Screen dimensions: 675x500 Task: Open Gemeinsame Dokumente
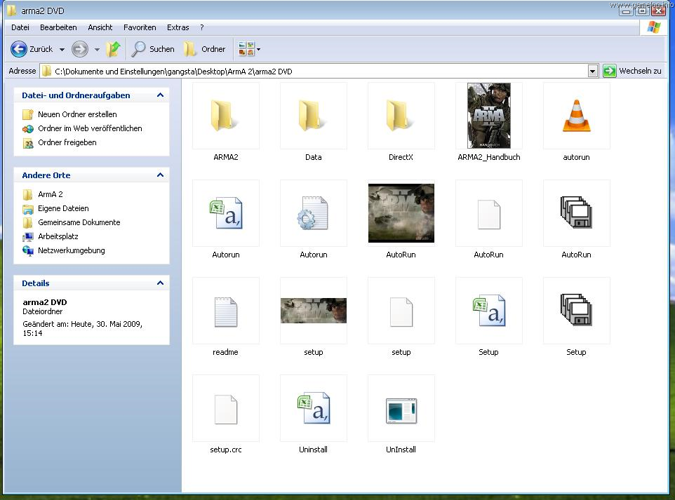tap(71, 222)
